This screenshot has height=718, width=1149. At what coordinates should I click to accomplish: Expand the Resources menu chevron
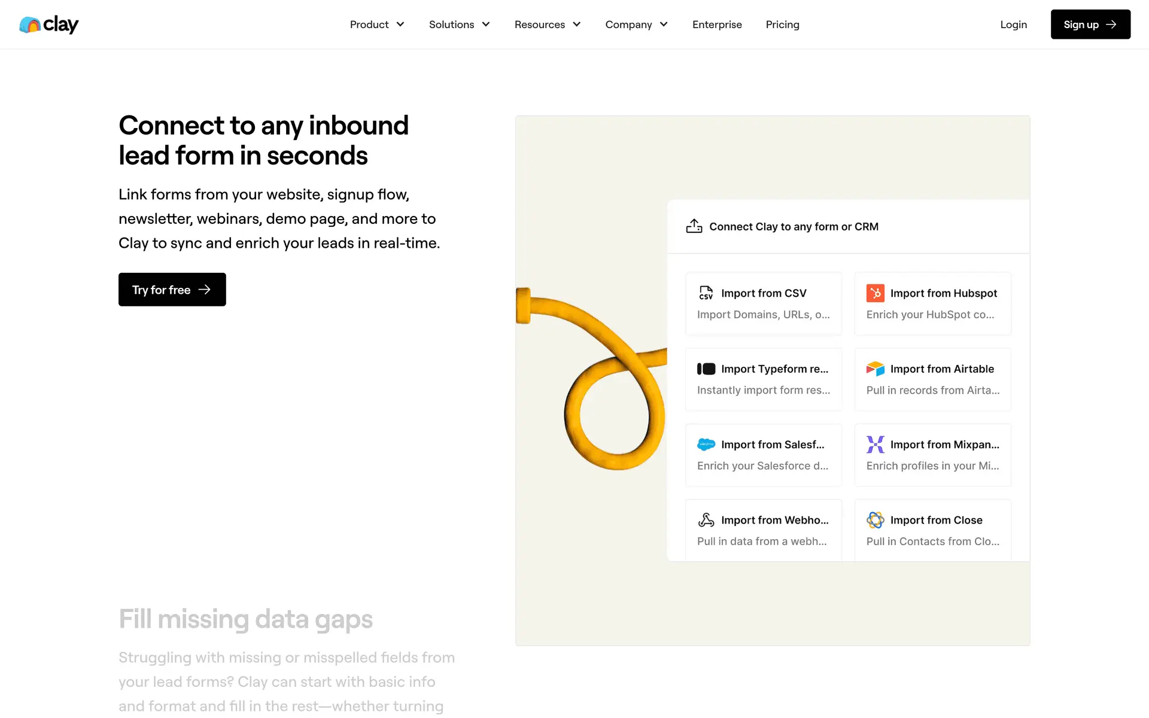(x=577, y=25)
